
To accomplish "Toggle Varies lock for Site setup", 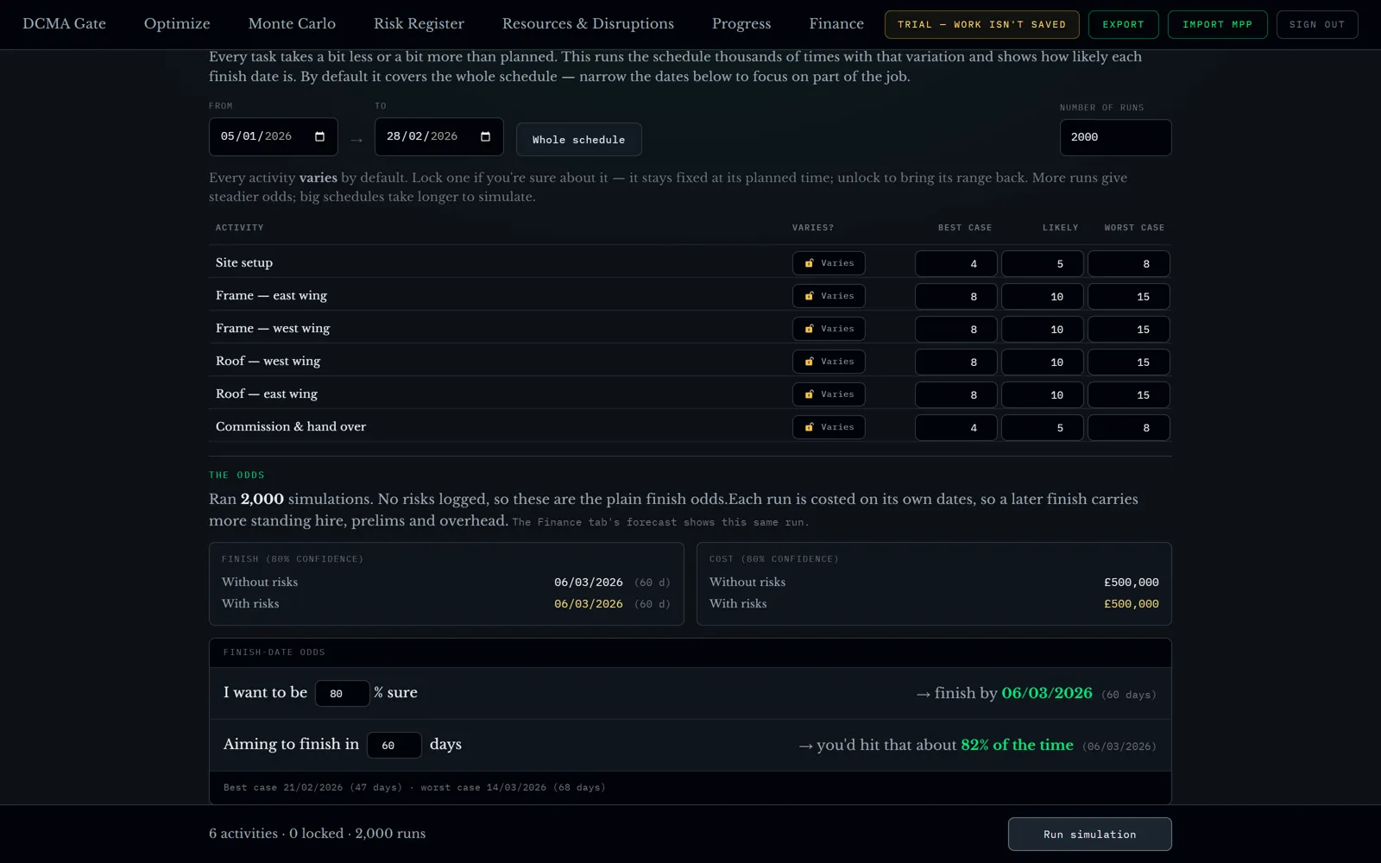I will (829, 263).
